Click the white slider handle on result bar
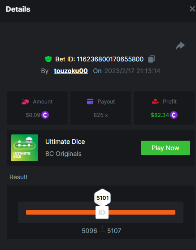This screenshot has height=250, width=196. pos(102,212)
